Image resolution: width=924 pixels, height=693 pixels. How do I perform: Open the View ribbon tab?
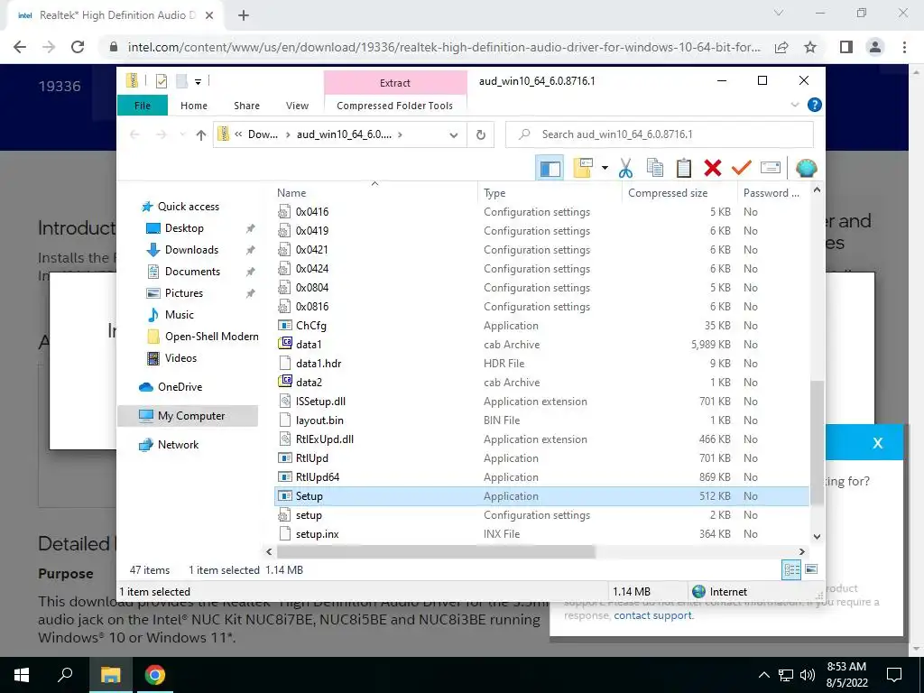(297, 106)
